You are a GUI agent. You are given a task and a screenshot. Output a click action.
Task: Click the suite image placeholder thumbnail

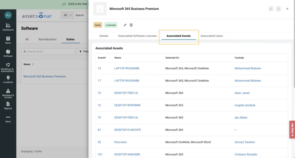(100, 9)
